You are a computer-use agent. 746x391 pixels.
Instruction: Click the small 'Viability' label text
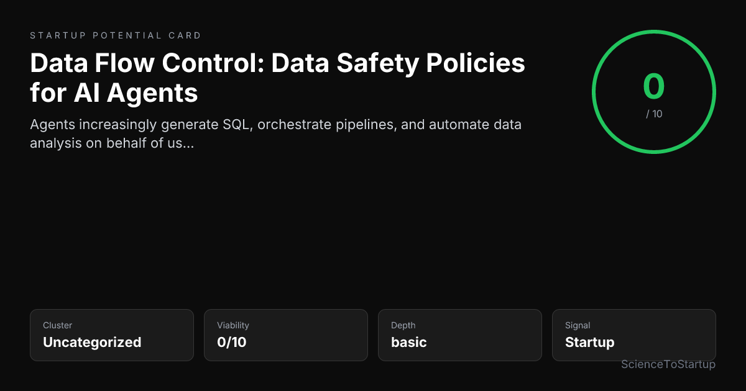pos(233,325)
